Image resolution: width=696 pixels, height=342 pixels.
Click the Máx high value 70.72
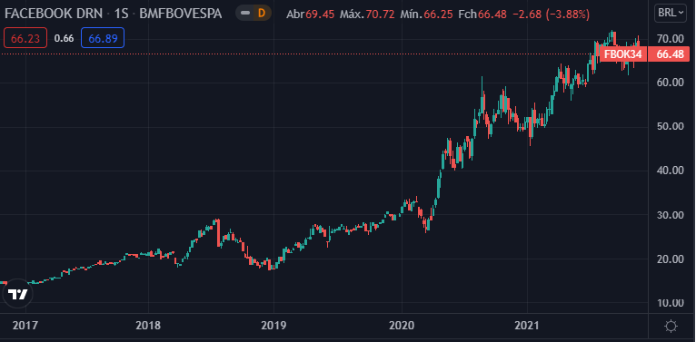tap(380, 15)
